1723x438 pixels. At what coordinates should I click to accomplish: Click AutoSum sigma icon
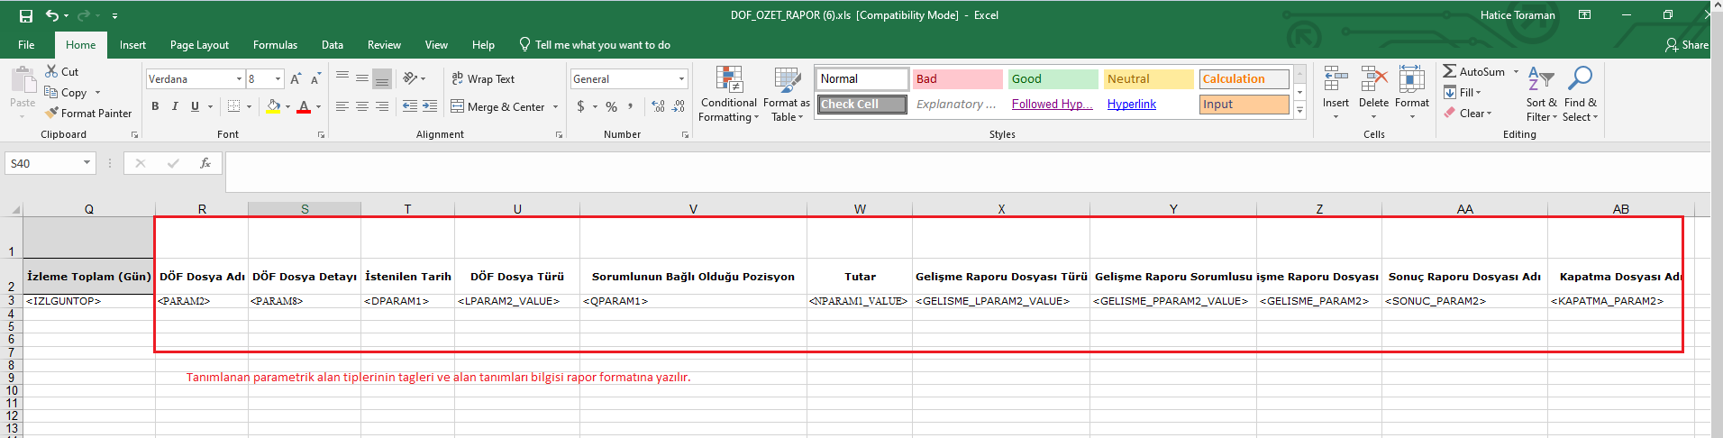pyautogui.click(x=1449, y=71)
